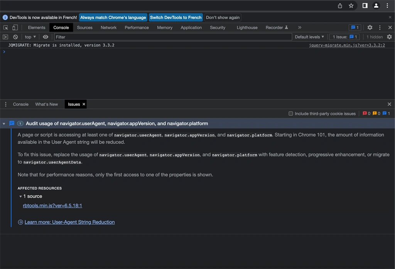Open the share page icon
395x269 pixels.
pos(340,5)
